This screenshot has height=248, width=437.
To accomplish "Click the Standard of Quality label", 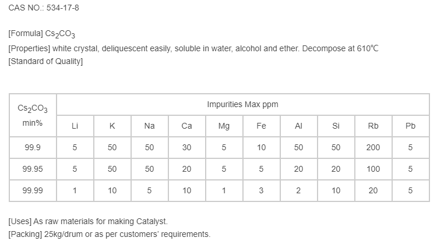I will (45, 61).
